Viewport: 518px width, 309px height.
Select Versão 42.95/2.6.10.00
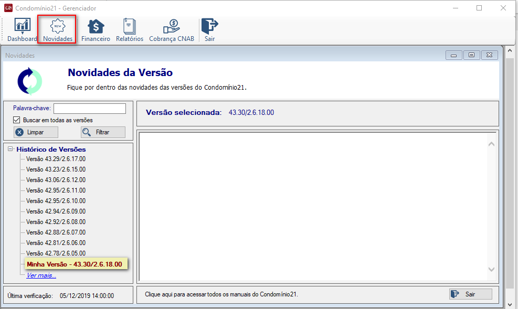tap(56, 201)
